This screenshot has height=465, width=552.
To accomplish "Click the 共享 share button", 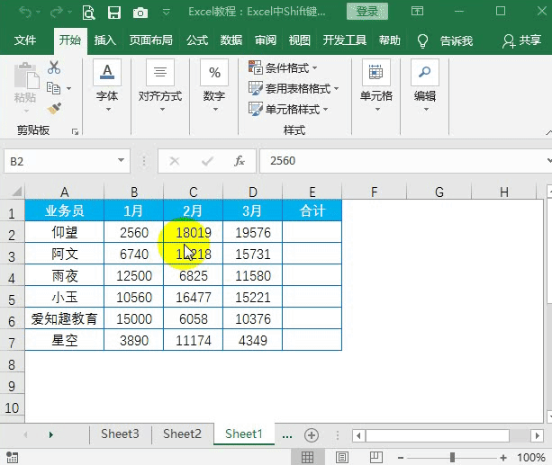I will pyautogui.click(x=521, y=40).
